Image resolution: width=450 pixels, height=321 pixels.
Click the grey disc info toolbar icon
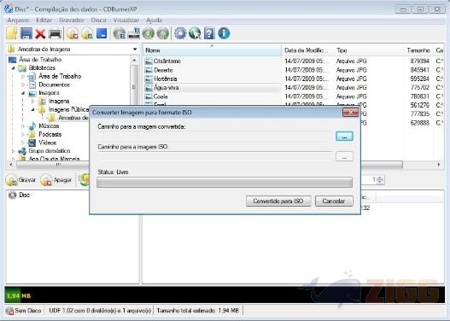pyautogui.click(x=119, y=33)
